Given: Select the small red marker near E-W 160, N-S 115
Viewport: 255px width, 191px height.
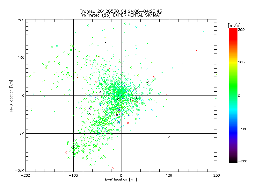Looking at the screenshot, I should [x=197, y=51].
